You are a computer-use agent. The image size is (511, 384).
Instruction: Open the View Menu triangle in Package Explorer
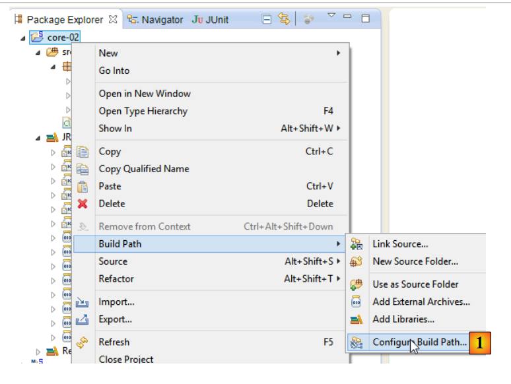tap(331, 16)
